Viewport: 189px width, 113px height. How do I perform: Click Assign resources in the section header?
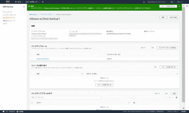coord(168,67)
